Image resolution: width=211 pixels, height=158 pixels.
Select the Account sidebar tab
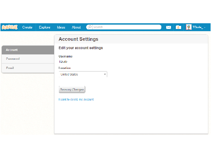click(x=28, y=50)
